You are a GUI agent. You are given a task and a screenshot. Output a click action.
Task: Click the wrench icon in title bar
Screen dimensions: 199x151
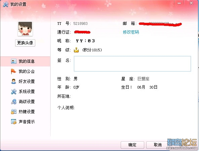[6, 4]
